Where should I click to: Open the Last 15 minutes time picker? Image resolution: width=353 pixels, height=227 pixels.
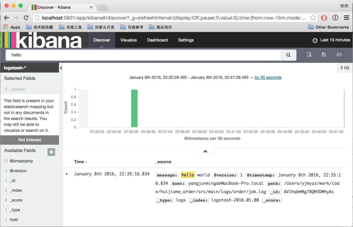[331, 40]
